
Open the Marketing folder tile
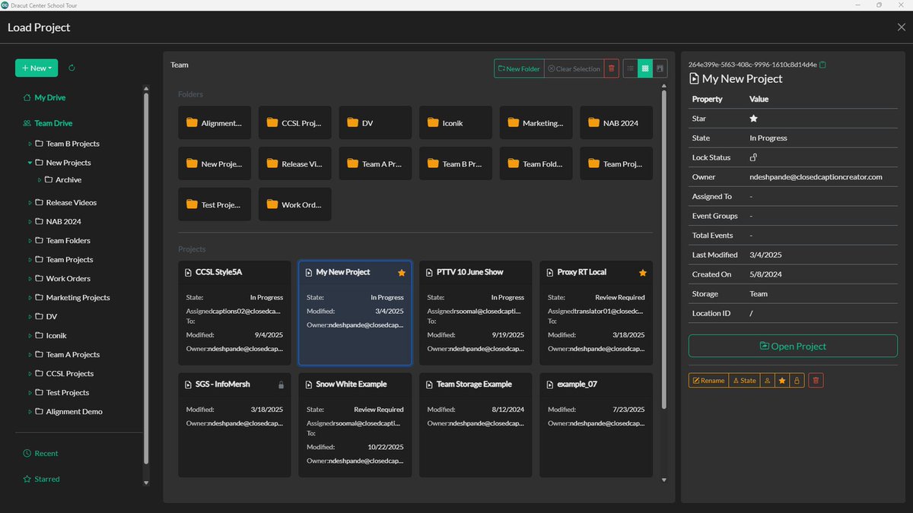click(x=536, y=122)
